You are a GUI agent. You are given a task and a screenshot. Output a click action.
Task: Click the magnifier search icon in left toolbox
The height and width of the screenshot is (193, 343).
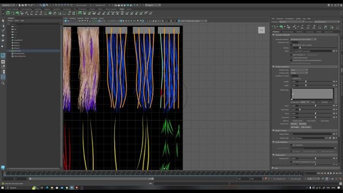(3, 83)
